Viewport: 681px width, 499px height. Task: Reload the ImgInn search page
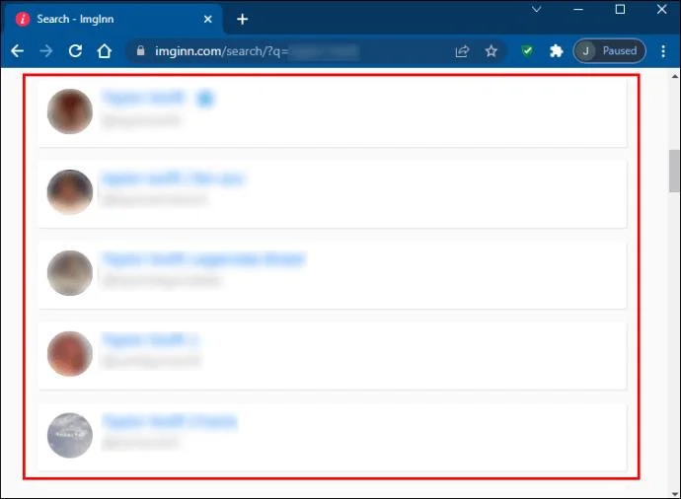76,51
